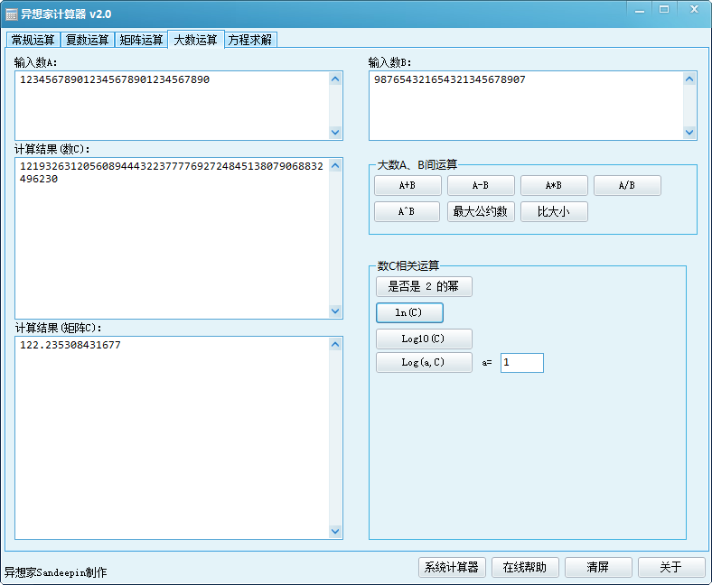This screenshot has width=712, height=585.
Task: Check 是否是 2 的幂 button
Action: [424, 287]
